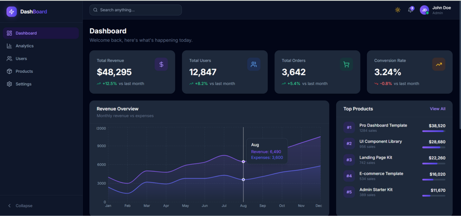461x216 pixels.
Task: Click the page vertical scrollbar
Action: coord(459,65)
